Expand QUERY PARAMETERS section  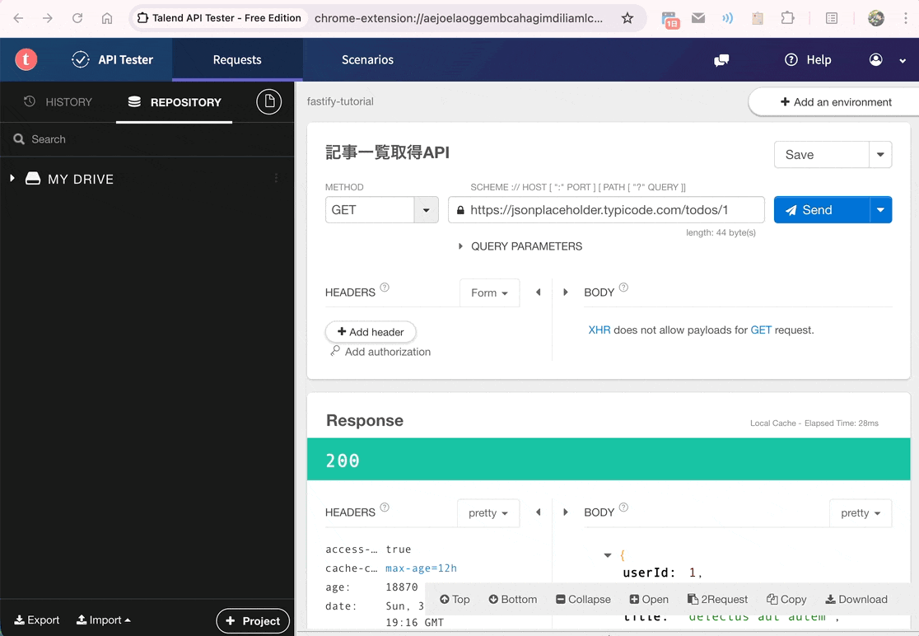(520, 246)
